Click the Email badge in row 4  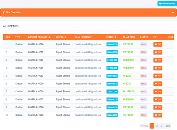pyautogui.click(x=144, y=68)
